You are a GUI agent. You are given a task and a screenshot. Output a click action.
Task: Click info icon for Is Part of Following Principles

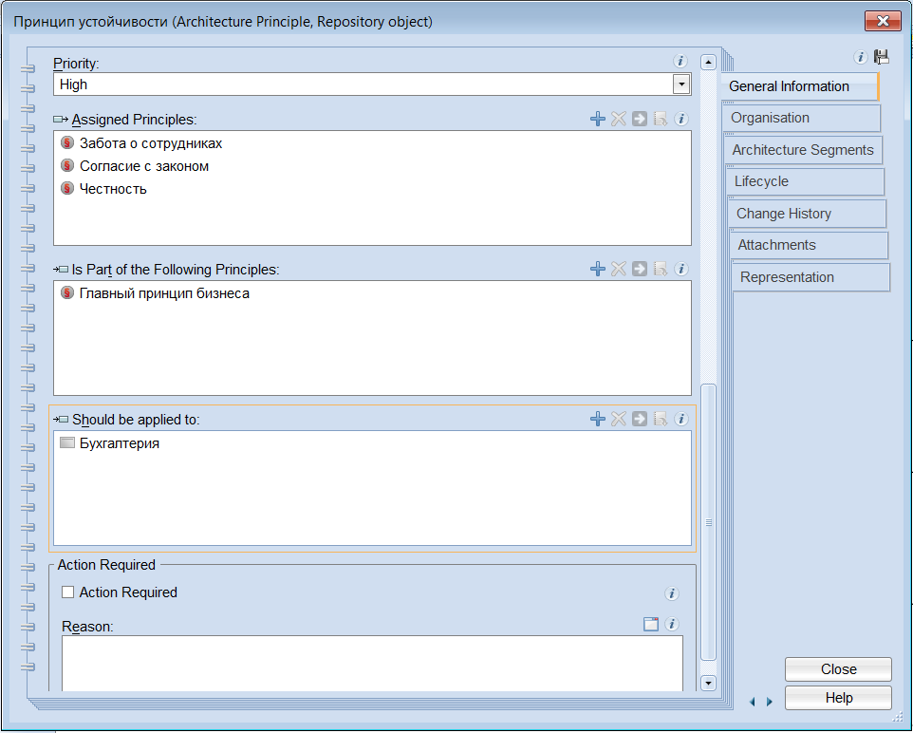pyautogui.click(x=681, y=269)
